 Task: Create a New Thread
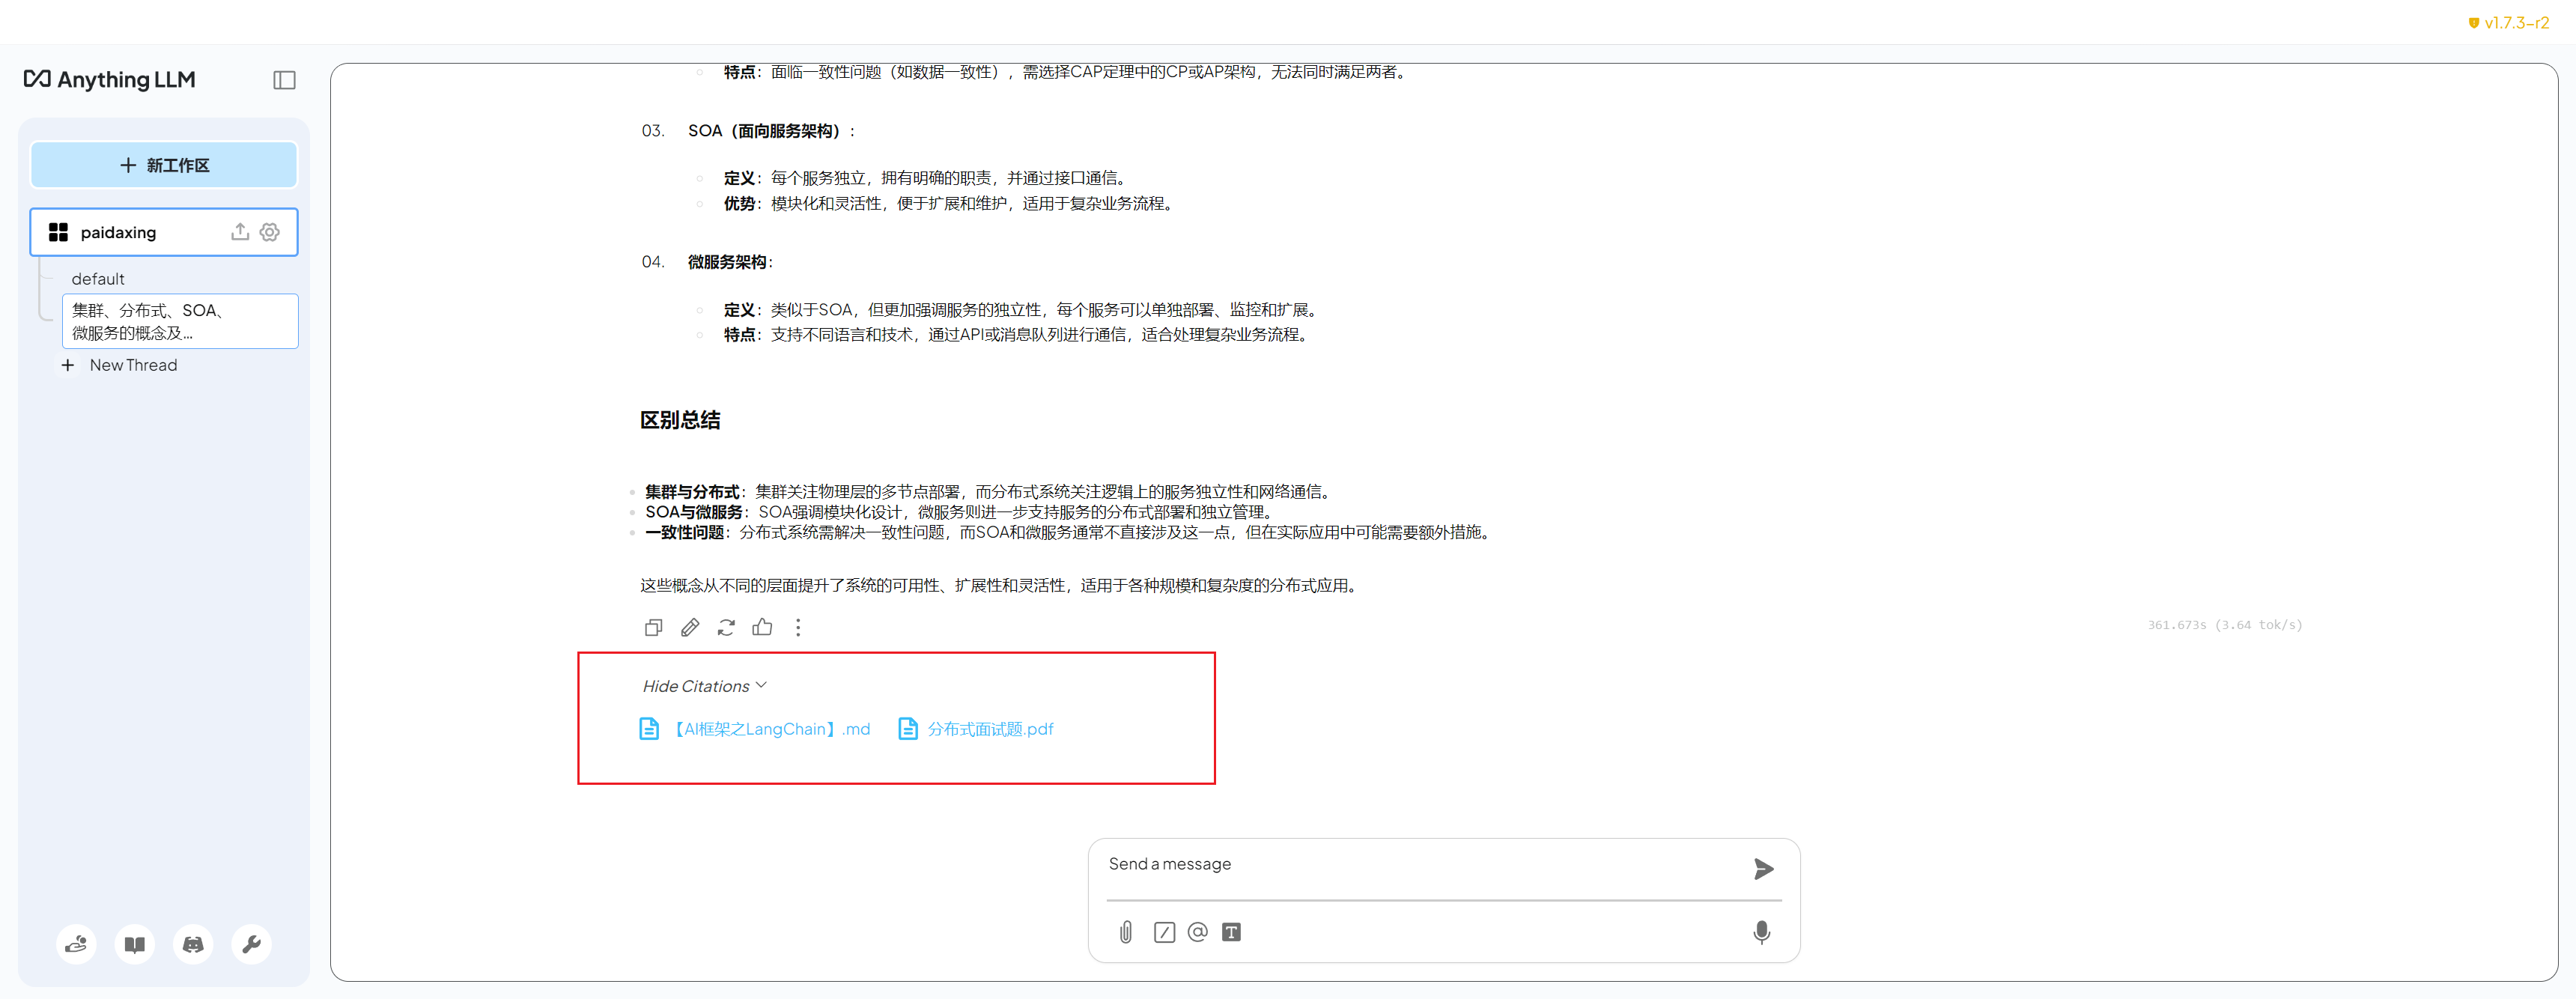point(132,365)
